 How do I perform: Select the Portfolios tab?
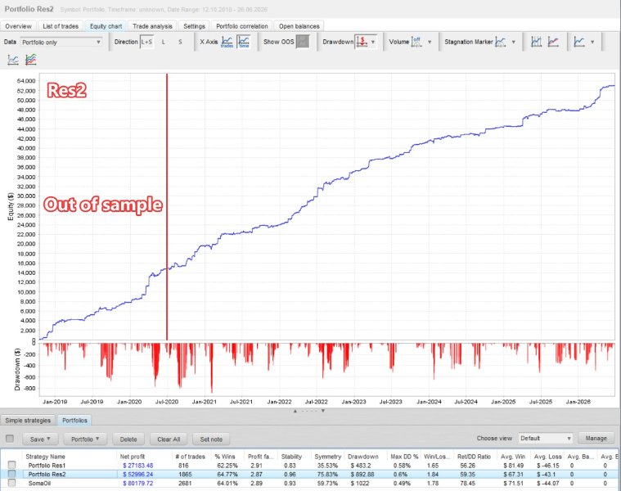74,420
